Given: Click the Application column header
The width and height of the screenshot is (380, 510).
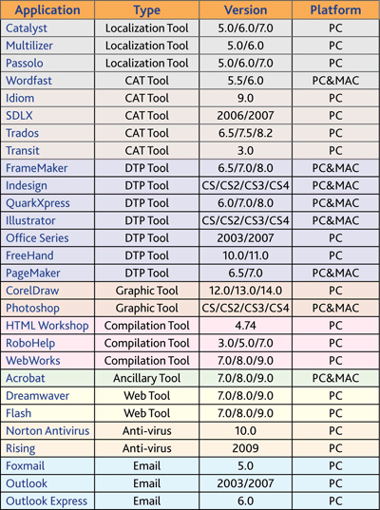Looking at the screenshot, I should coord(47,10).
